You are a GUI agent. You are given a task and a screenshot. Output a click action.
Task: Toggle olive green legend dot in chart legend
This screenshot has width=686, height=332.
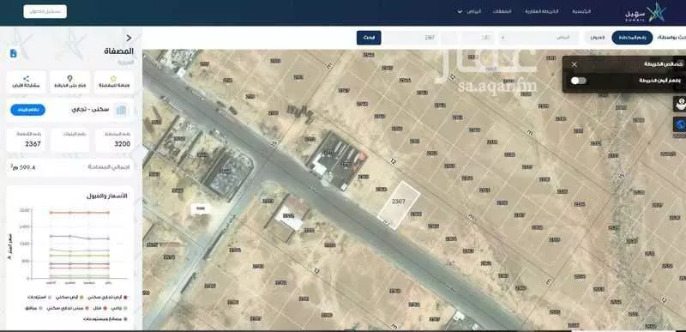81,297
